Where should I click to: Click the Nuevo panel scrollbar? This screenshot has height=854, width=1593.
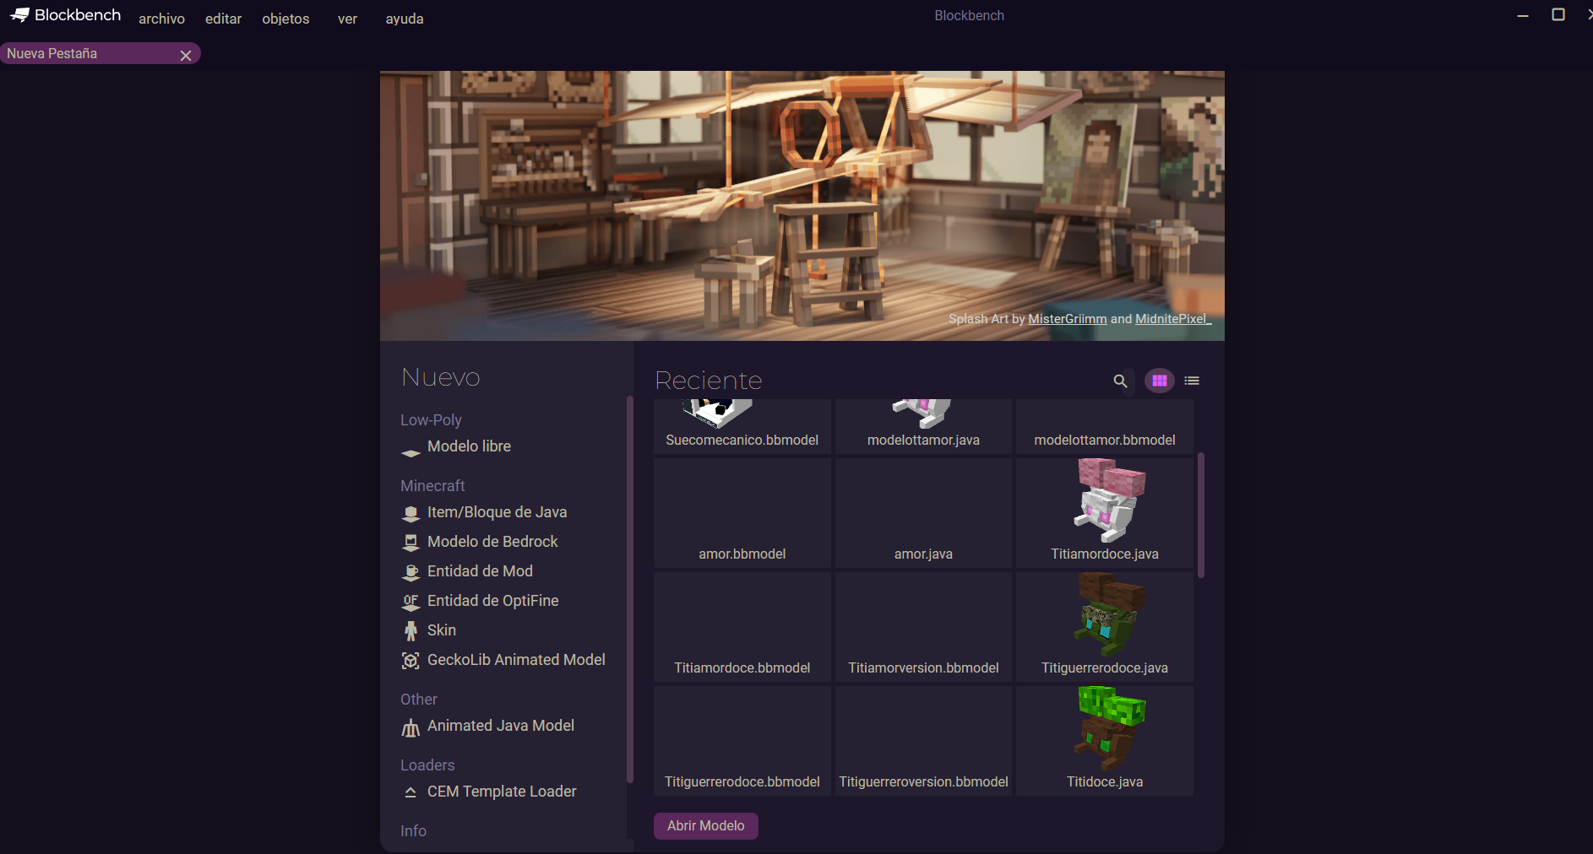(x=630, y=589)
